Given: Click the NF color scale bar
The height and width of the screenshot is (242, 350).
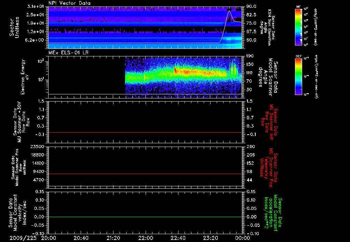Looking at the screenshot, I should tap(298, 27).
